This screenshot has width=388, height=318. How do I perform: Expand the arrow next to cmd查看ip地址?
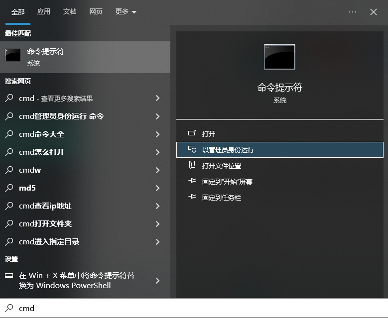pos(157,206)
